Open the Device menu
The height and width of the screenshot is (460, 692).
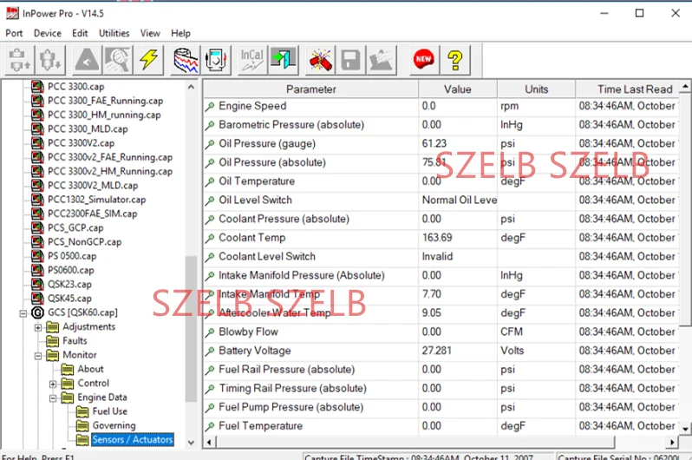pos(47,33)
